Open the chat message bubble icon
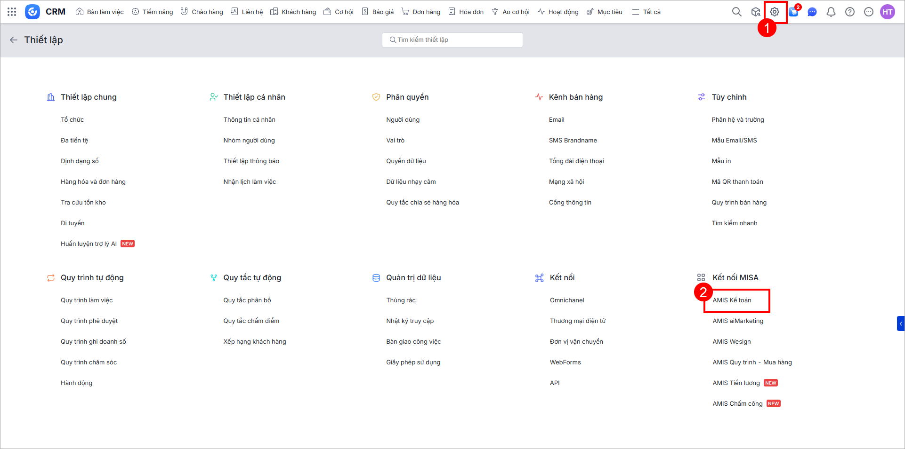This screenshot has height=449, width=905. 812,12
